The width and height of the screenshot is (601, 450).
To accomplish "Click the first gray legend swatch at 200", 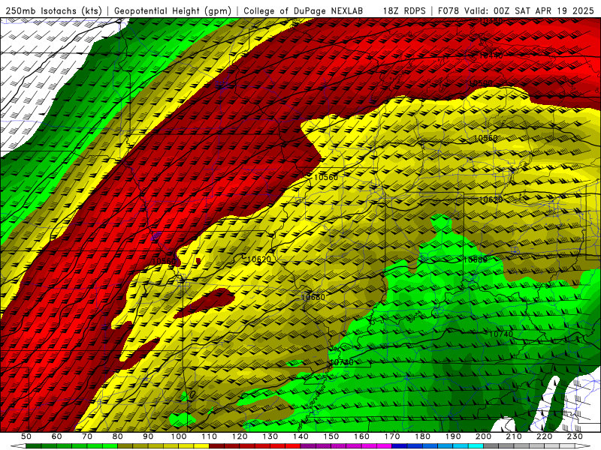I will (x=491, y=446).
